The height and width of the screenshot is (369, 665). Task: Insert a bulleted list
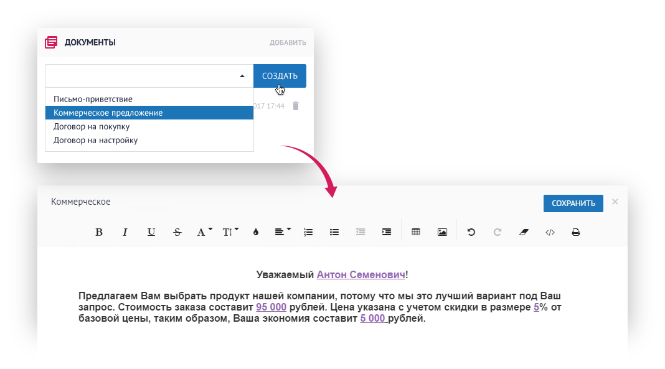pos(334,232)
